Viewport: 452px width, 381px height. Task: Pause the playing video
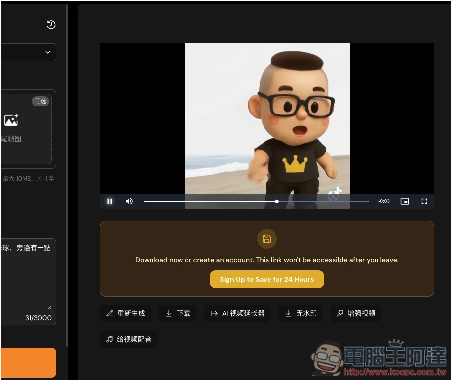[109, 201]
